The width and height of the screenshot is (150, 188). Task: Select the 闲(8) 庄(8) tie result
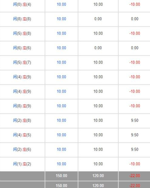pos(22,19)
